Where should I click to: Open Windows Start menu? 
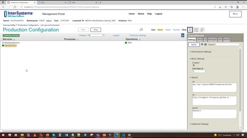pos(3,135)
